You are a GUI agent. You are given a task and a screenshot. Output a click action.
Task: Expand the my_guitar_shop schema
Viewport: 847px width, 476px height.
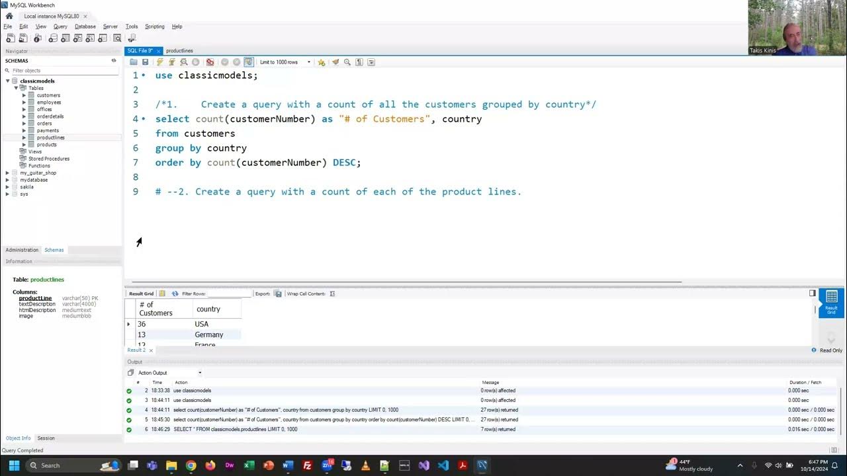7,173
